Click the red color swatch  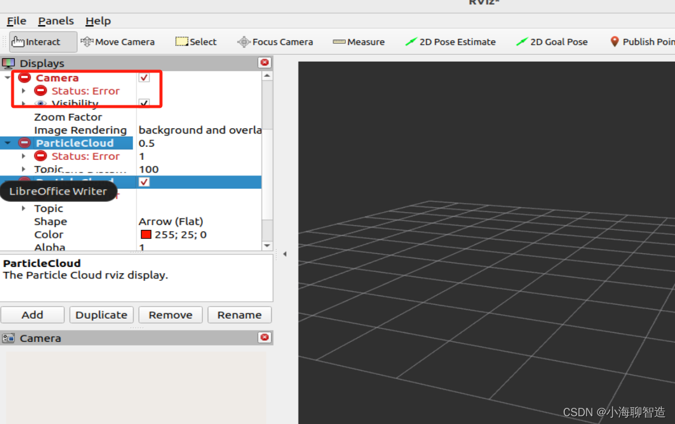147,234
